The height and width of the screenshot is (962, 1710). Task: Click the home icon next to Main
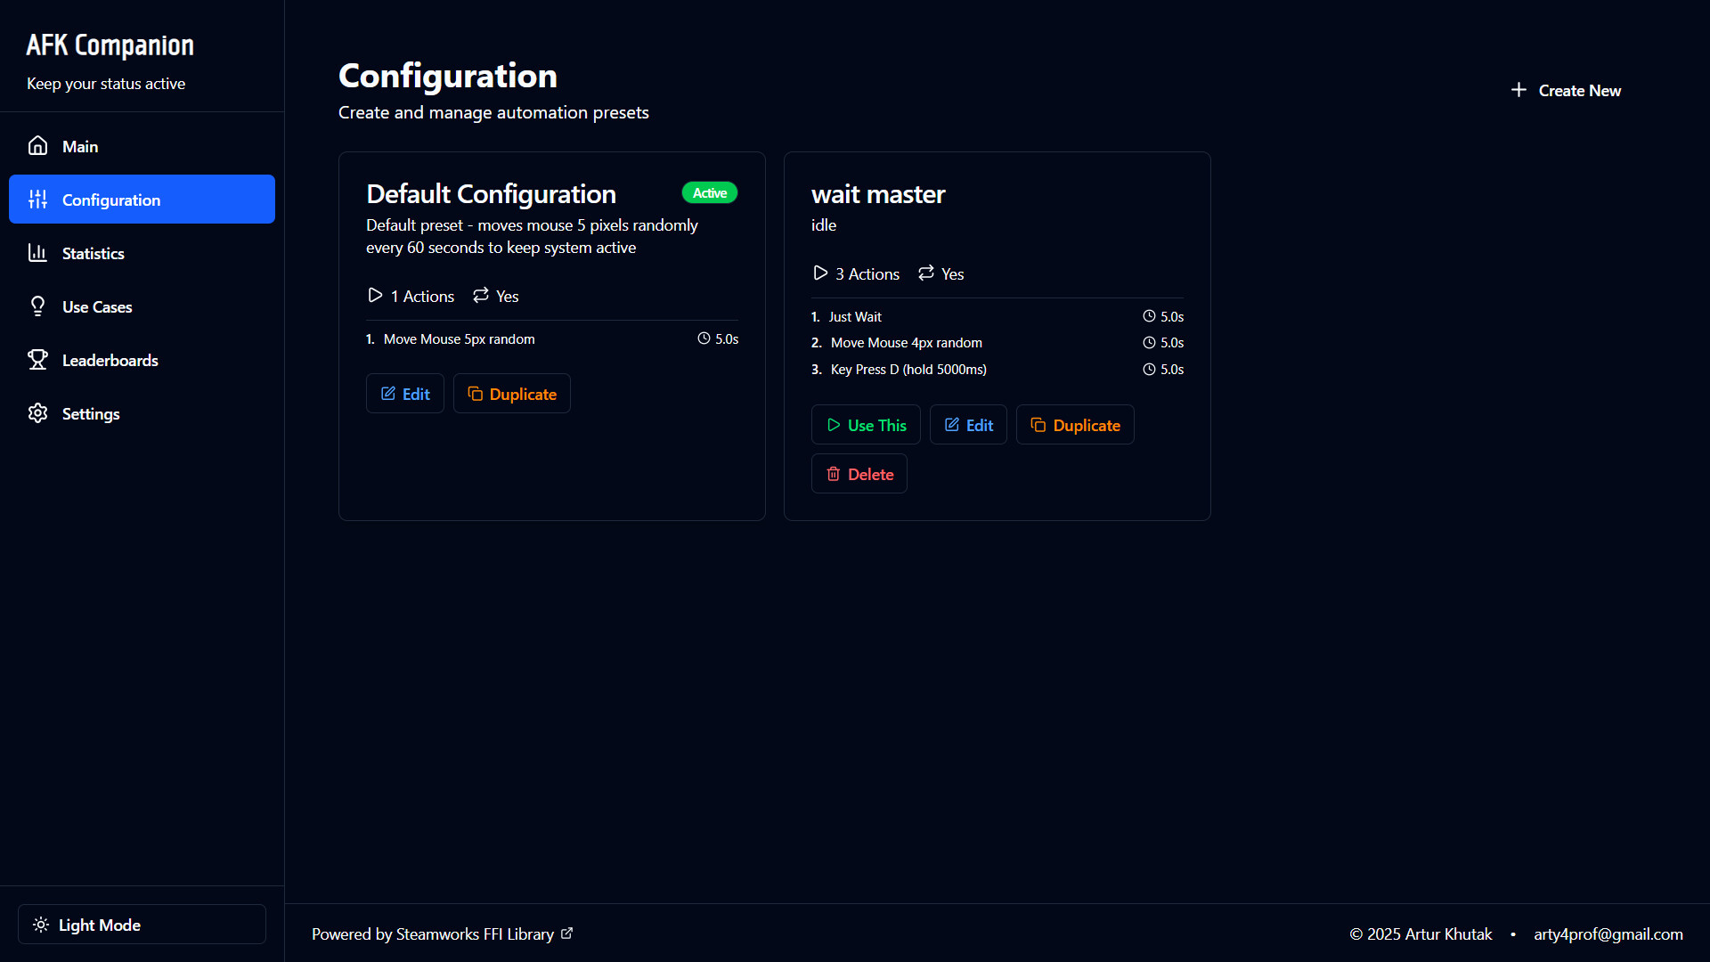point(37,146)
